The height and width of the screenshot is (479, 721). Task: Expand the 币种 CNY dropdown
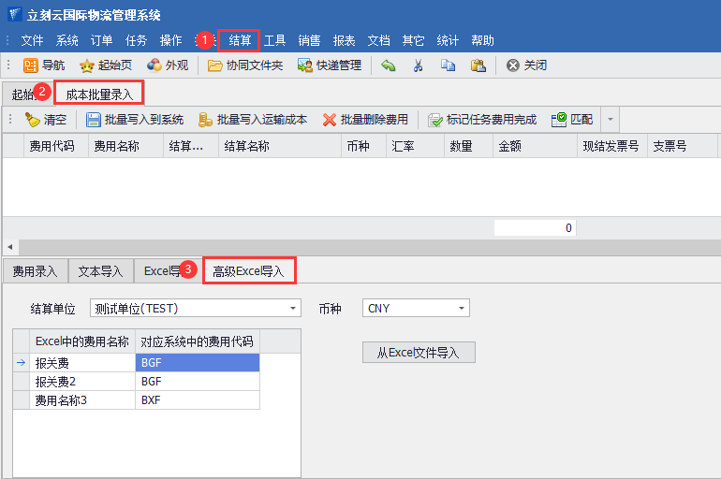point(462,309)
